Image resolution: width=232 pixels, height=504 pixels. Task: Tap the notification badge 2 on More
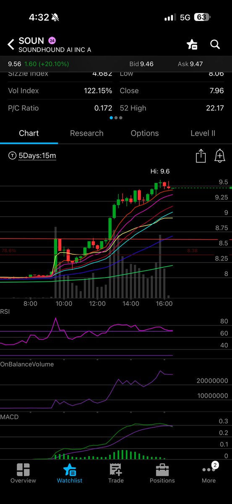(x=215, y=465)
